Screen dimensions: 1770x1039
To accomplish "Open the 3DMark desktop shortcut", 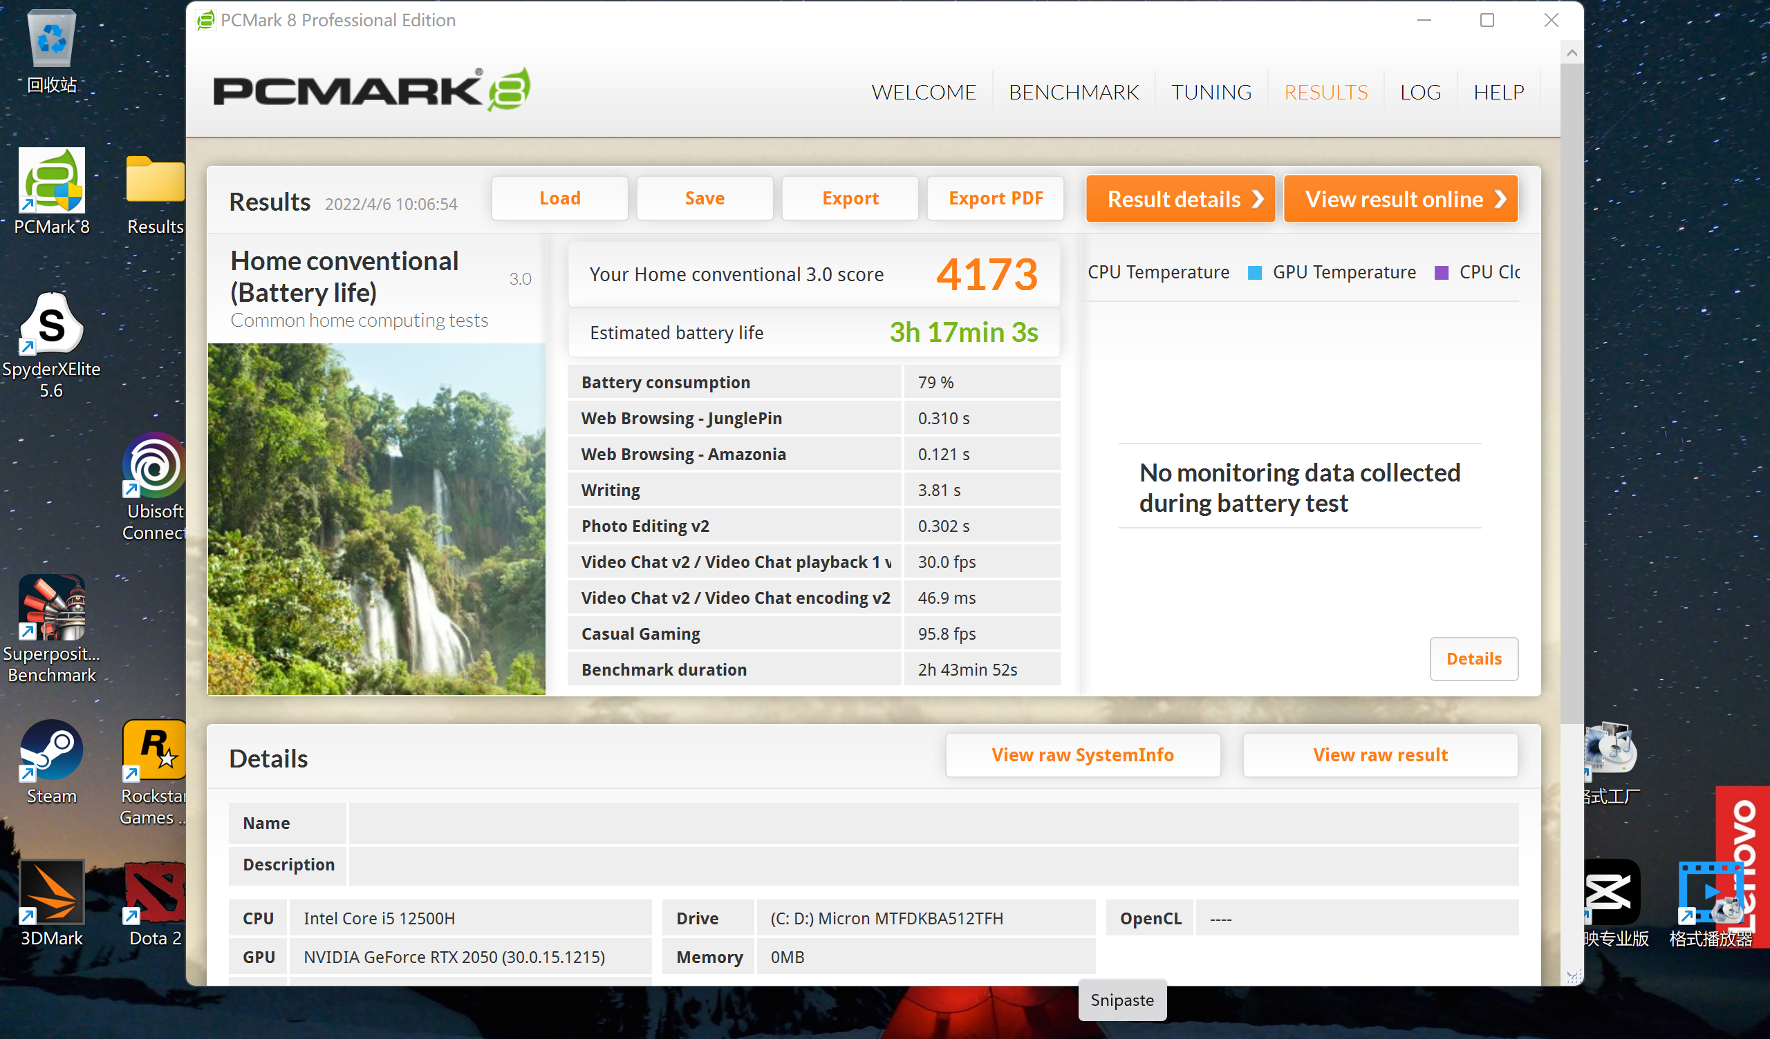I will click(x=51, y=893).
